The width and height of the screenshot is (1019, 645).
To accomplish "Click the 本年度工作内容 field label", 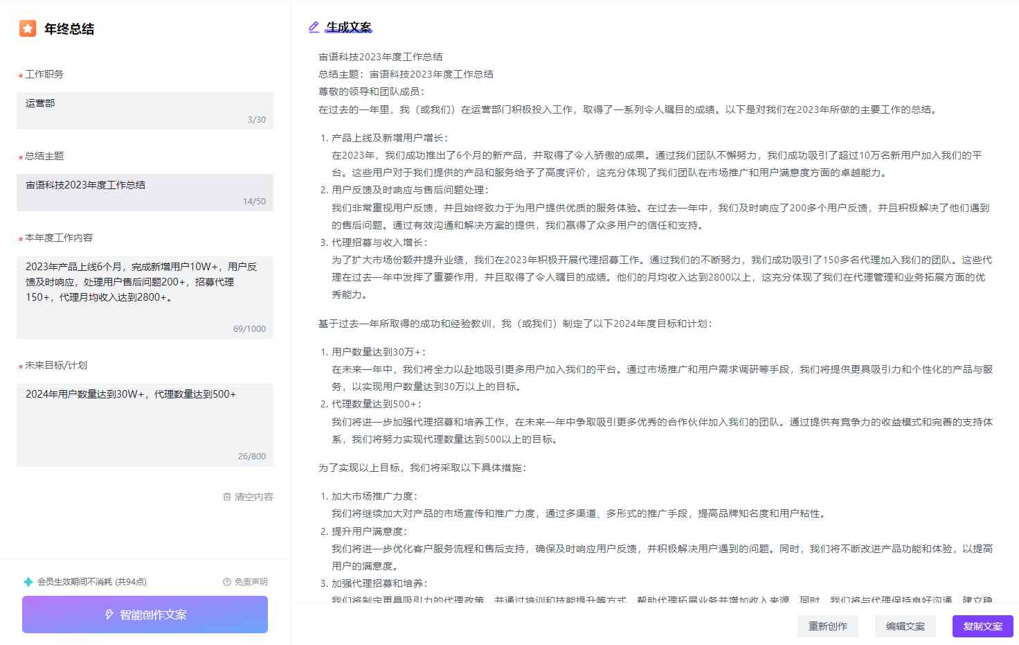I will pos(59,238).
